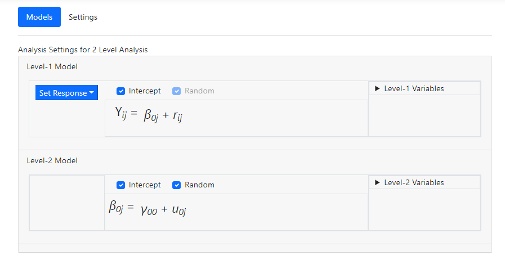The height and width of the screenshot is (260, 505).
Task: Switch to the Models tab
Action: pyautogui.click(x=39, y=17)
